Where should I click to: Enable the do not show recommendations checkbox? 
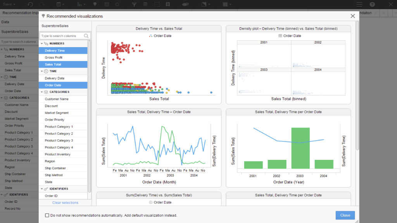pyautogui.click(x=47, y=215)
